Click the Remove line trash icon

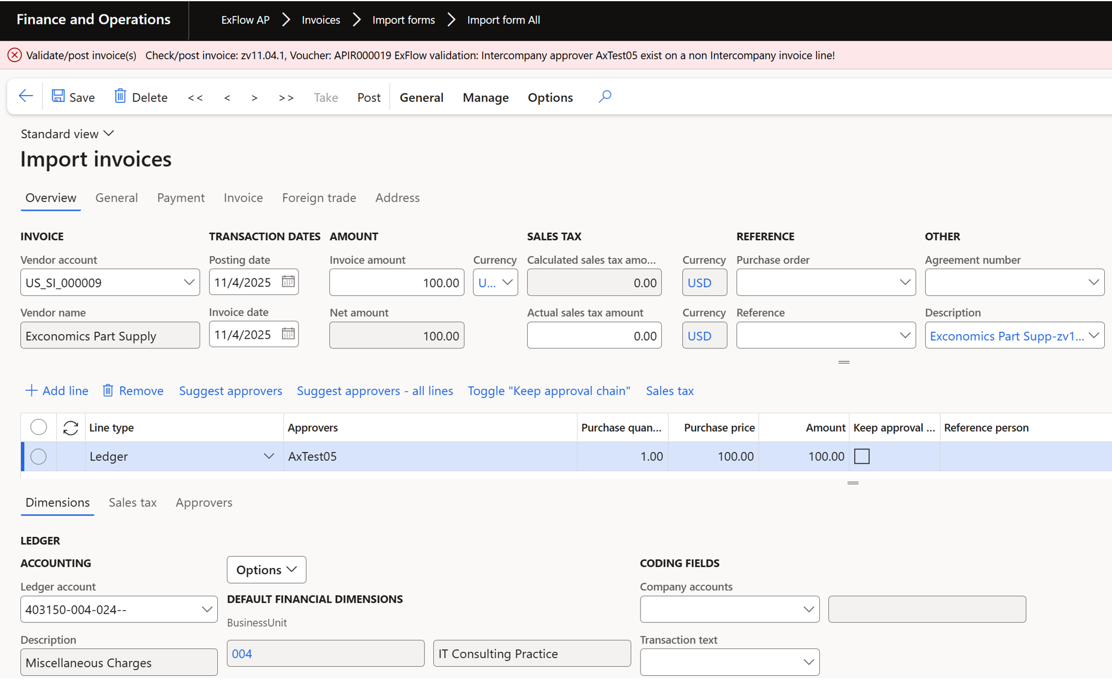[x=108, y=391]
